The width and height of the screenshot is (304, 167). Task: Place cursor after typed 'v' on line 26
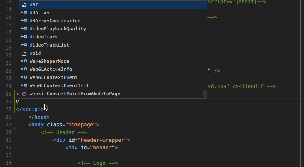click(x=19, y=102)
